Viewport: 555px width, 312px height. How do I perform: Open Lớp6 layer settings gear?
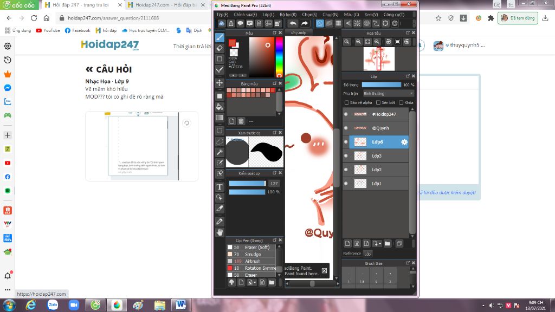[x=404, y=142]
